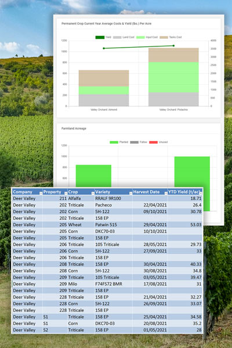The height and width of the screenshot is (348, 232).
Task: Select the 'Alfalfa' crop cell
Action: tap(81, 198)
